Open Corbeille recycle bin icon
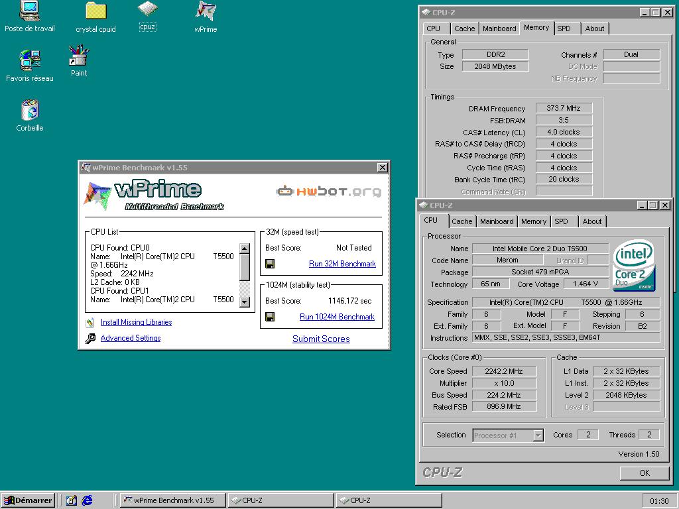679x509 pixels. [29, 115]
